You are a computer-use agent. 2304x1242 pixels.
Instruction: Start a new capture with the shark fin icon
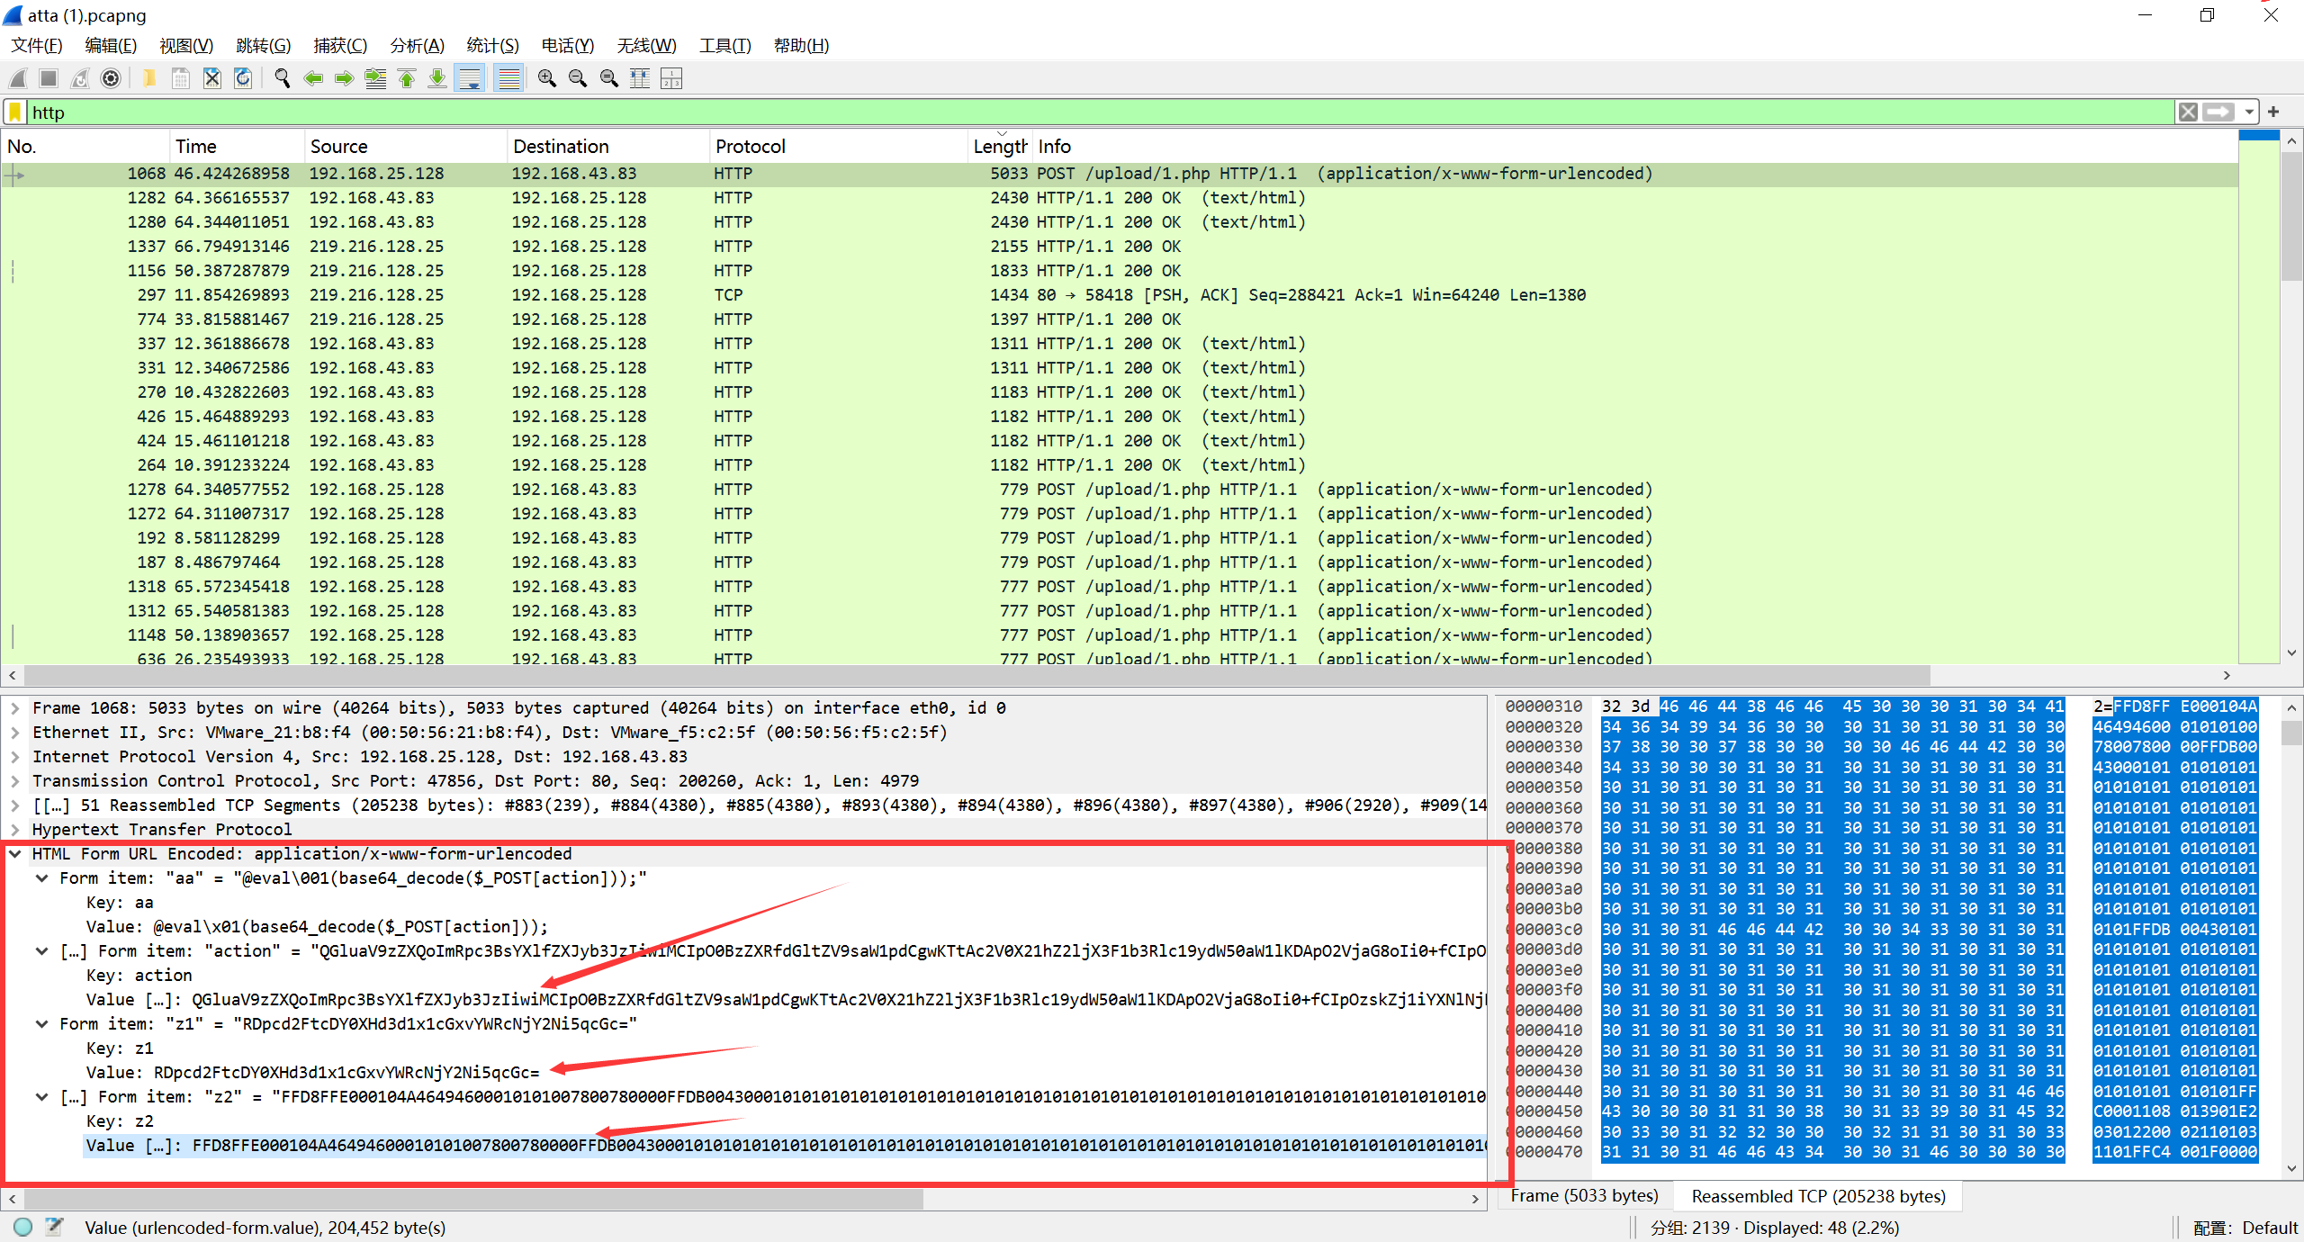click(18, 79)
